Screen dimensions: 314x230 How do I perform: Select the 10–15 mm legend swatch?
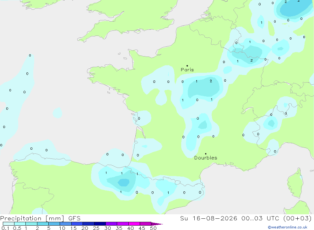pos(66,224)
